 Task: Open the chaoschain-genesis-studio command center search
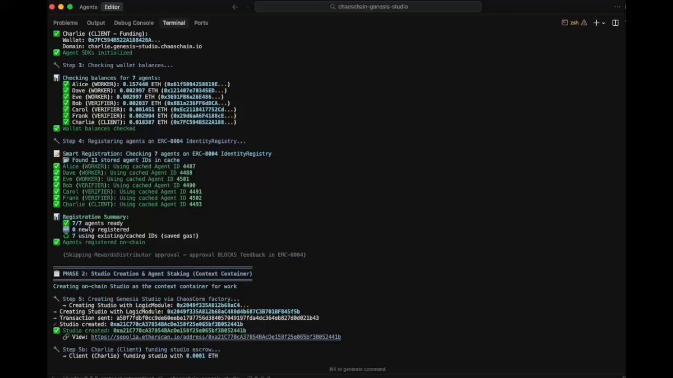point(368,7)
